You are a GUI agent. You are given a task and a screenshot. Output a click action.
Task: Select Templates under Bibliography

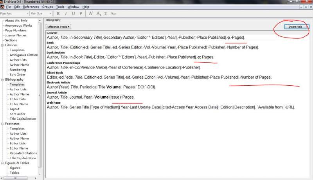pos(17,85)
